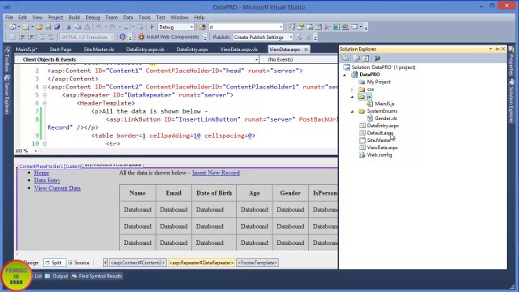Click the Open File folder icon
519x292 pixels.
[x=39, y=27]
